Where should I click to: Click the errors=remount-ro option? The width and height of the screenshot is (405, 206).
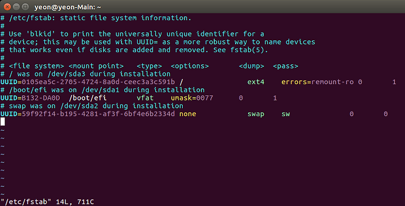point(318,82)
